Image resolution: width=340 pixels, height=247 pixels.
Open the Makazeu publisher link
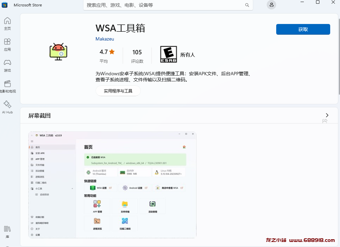(105, 39)
